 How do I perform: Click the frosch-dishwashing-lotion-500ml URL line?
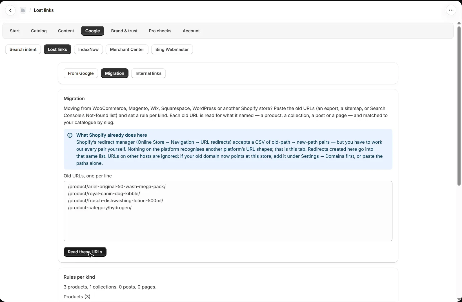pyautogui.click(x=115, y=201)
